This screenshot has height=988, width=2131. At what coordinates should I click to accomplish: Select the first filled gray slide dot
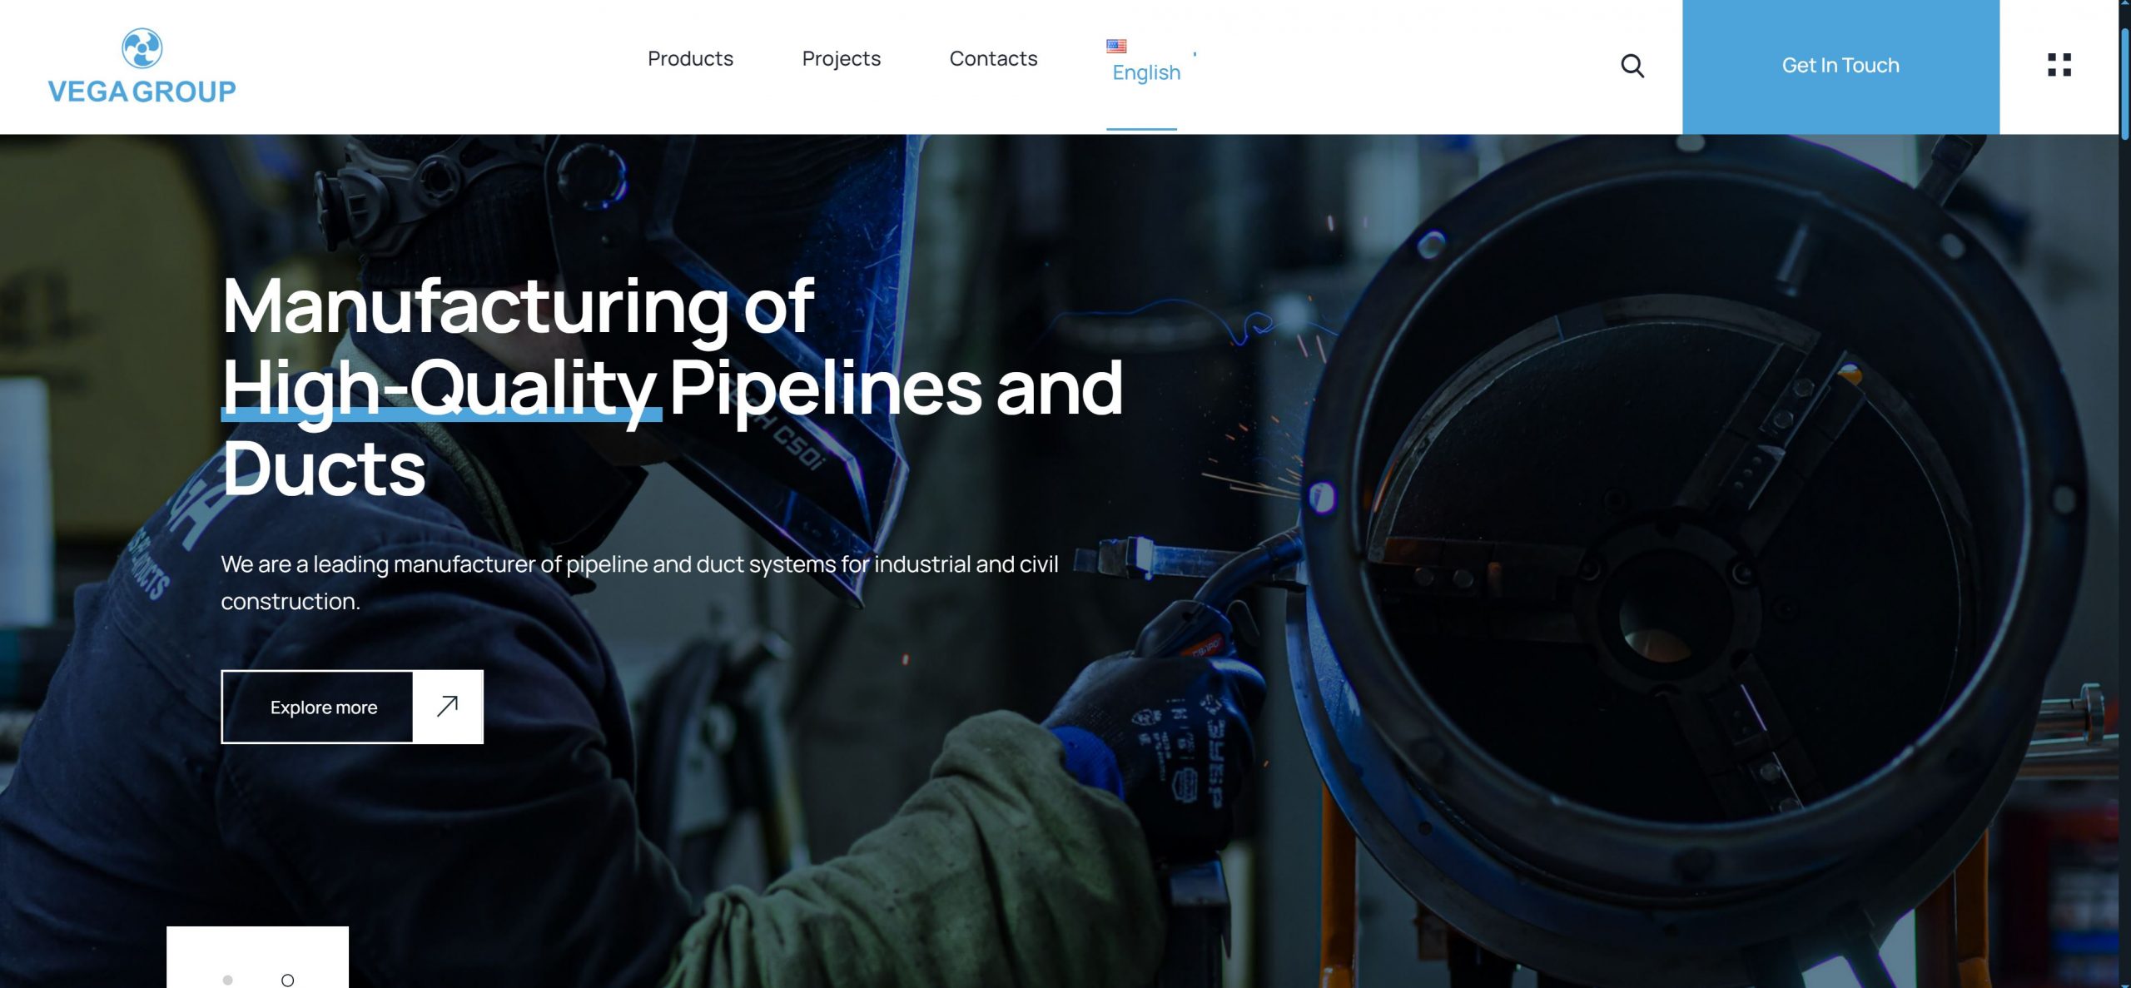pyautogui.click(x=227, y=980)
